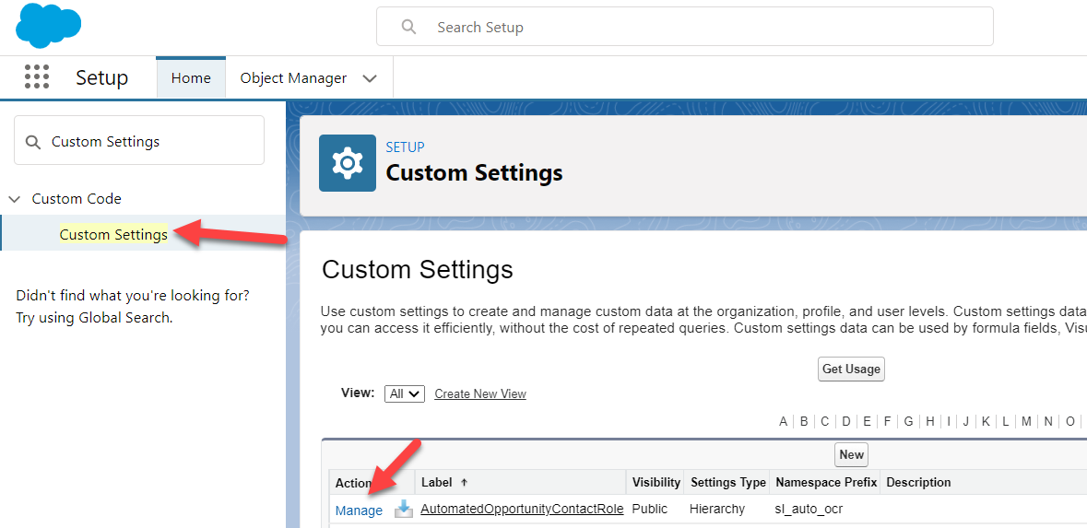Filter the list by letter K
The height and width of the screenshot is (528, 1087).
985,421
